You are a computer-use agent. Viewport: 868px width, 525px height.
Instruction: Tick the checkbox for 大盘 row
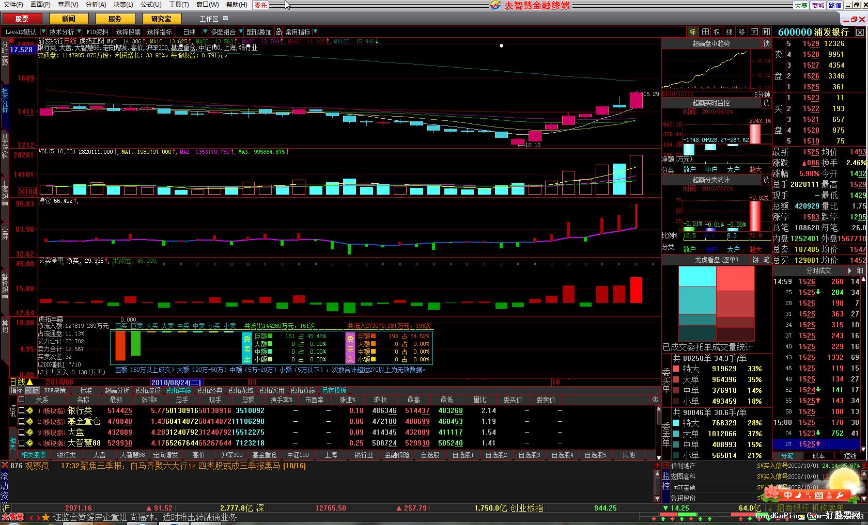coord(22,433)
